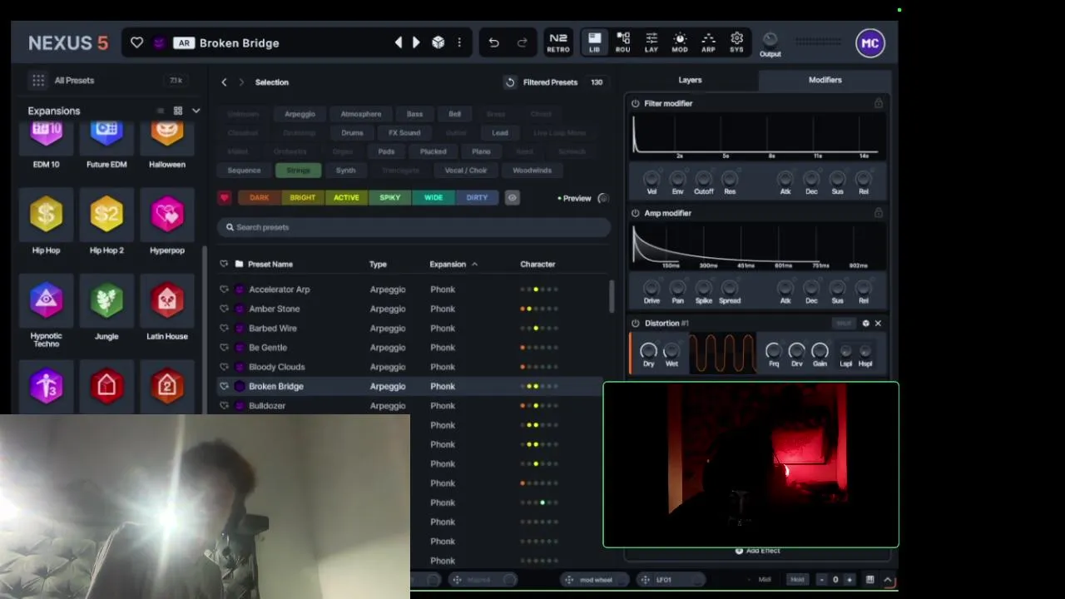Remove the Distortion #1 effect with X

point(878,323)
